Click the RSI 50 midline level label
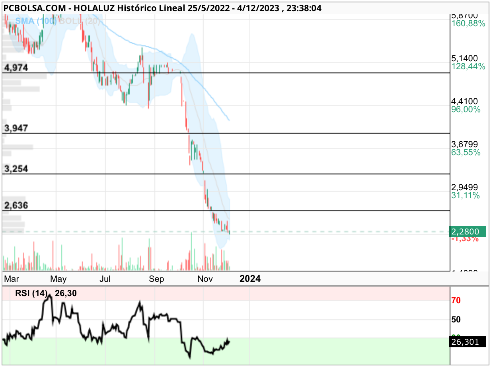The height and width of the screenshot is (367, 491). tap(456, 319)
